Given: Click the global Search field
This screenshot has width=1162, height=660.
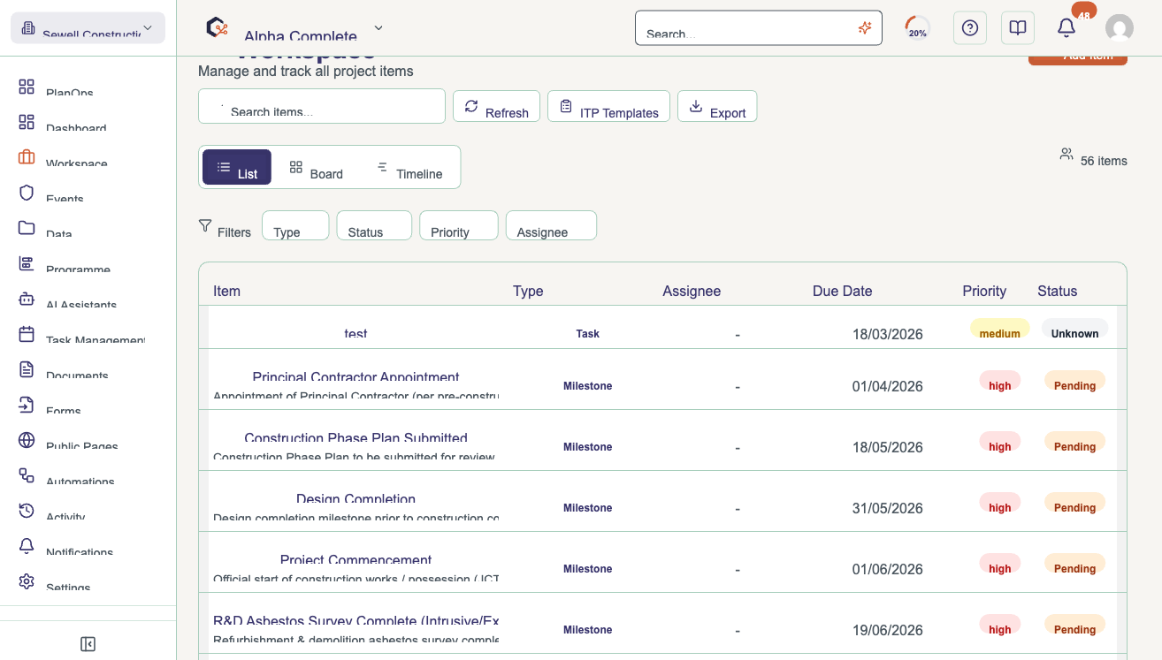Looking at the screenshot, I should (759, 28).
